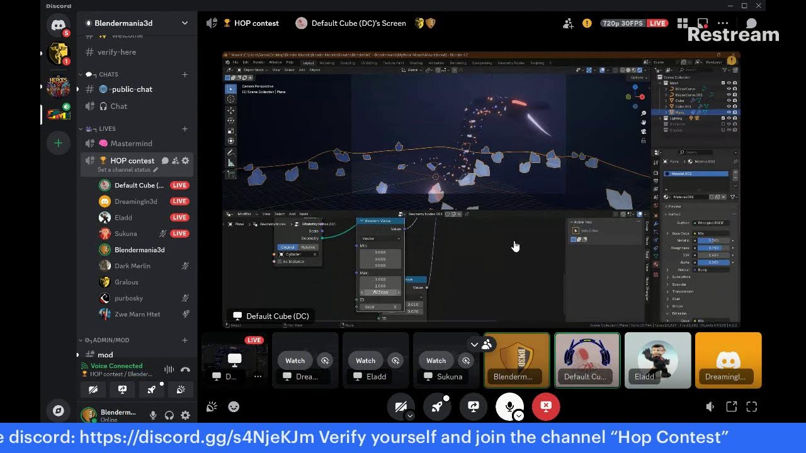Open the yellow shield server icon

click(x=59, y=54)
